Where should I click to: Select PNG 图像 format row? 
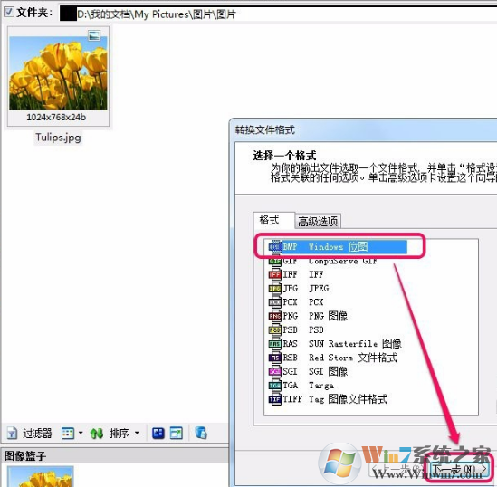(308, 316)
